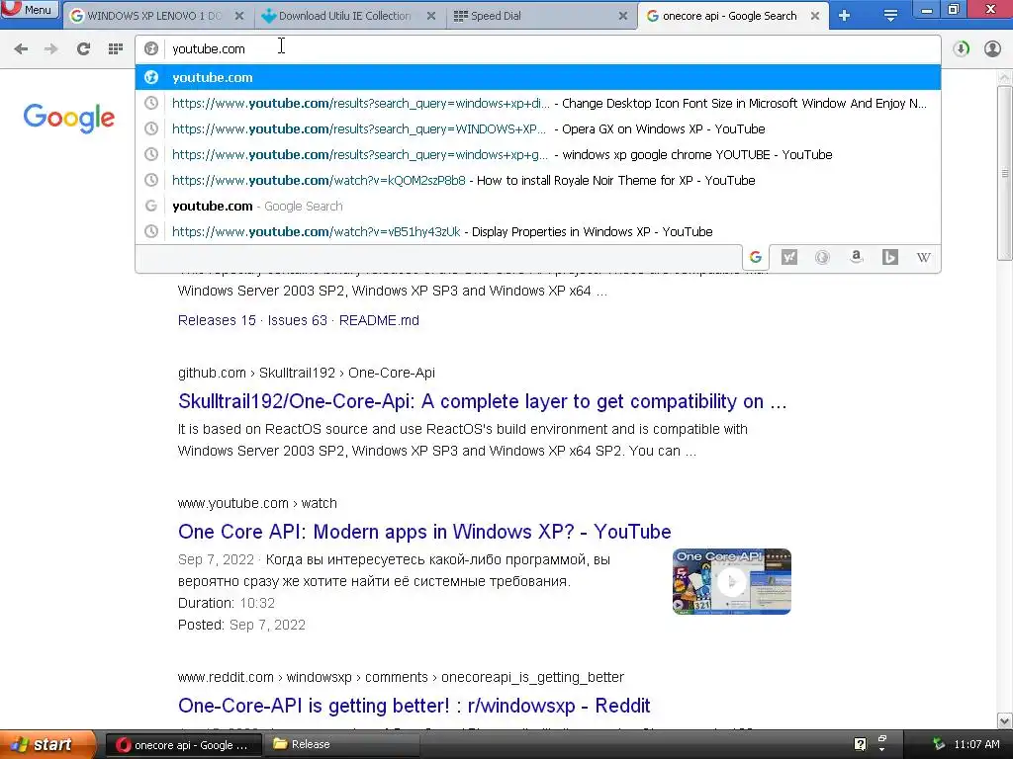Open the README.md link
The image size is (1013, 759).
pyautogui.click(x=379, y=320)
